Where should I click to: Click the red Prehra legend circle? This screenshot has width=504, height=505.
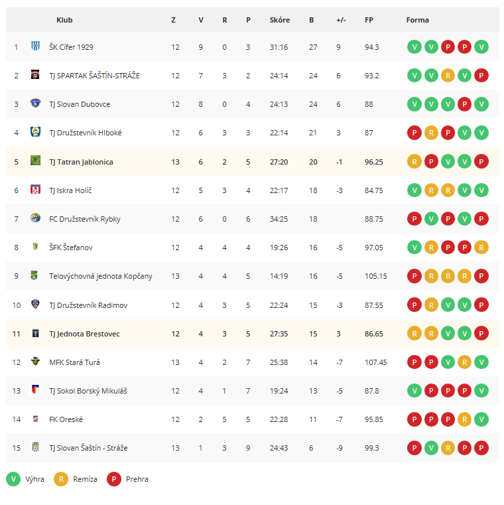coord(114,479)
